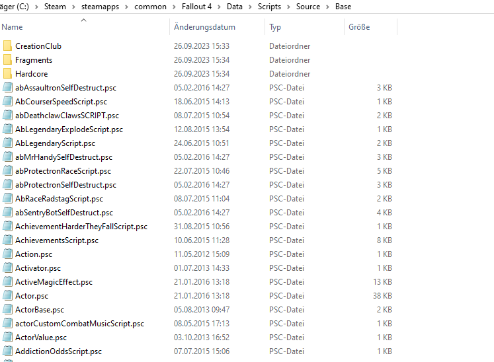Select the Fragments folder name
Screen dimensions: 494x362
(x=34, y=60)
